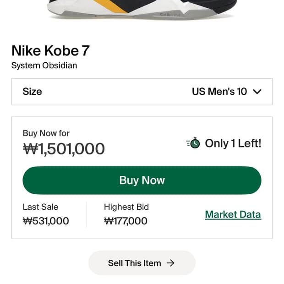Click the divider between Last Sale and Highest Bid
Screen dimensions: 284x284
[x=87, y=214]
